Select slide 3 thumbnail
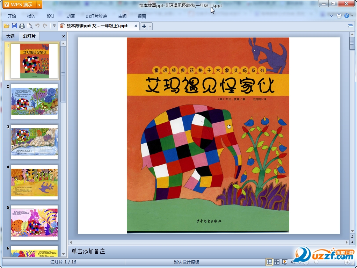 pos(34,142)
